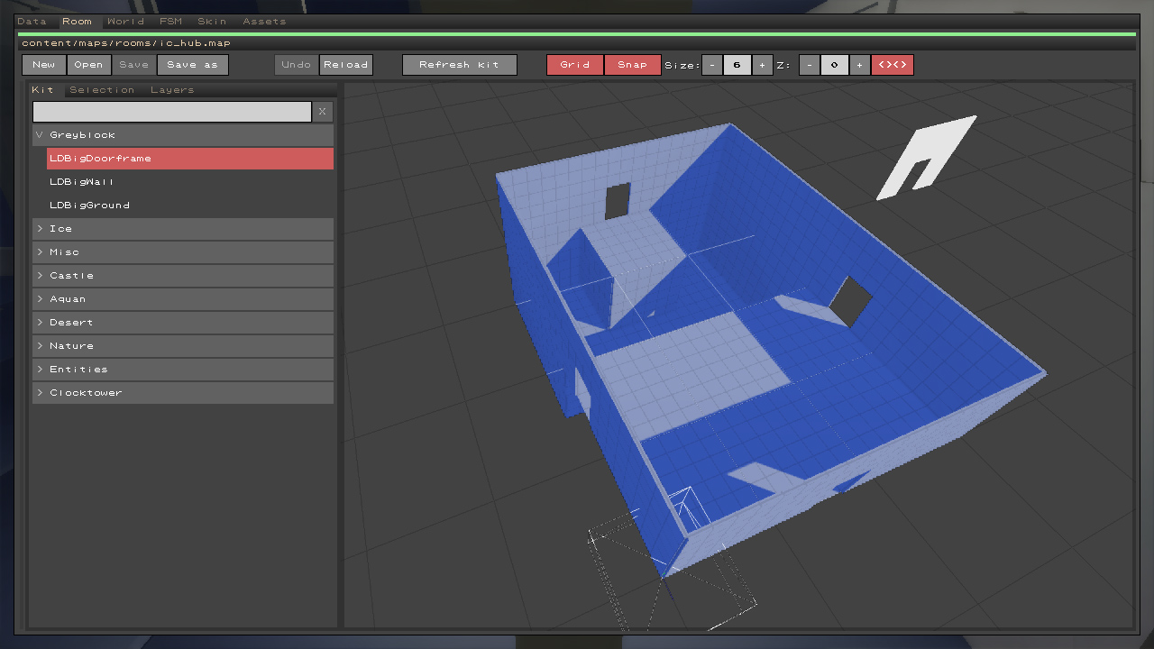
Task: Clear the kit search field with X
Action: click(x=323, y=112)
